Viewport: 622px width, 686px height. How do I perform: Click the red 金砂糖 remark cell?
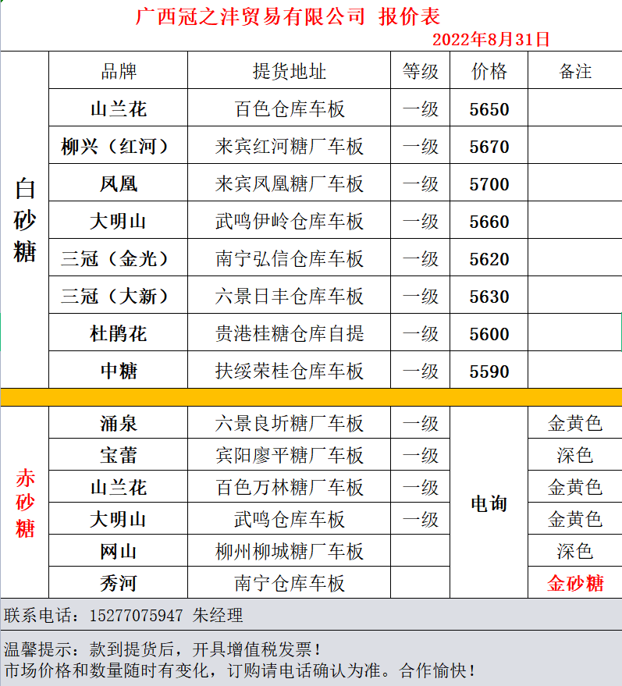(575, 583)
